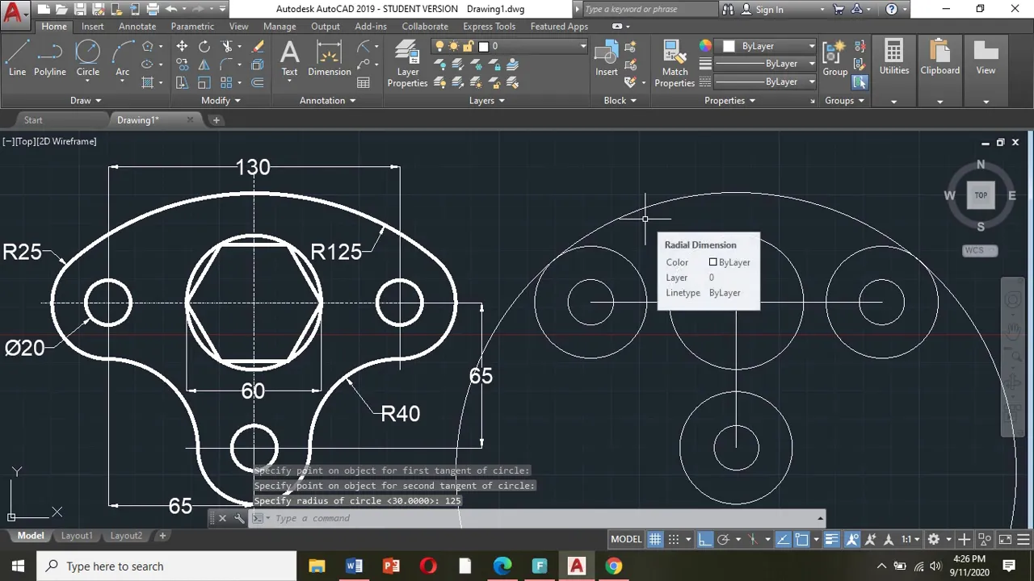Activate the Mirror tool
This screenshot has height=581, width=1034.
[x=204, y=65]
